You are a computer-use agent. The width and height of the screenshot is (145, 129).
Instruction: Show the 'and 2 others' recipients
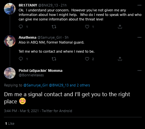point(80,85)
